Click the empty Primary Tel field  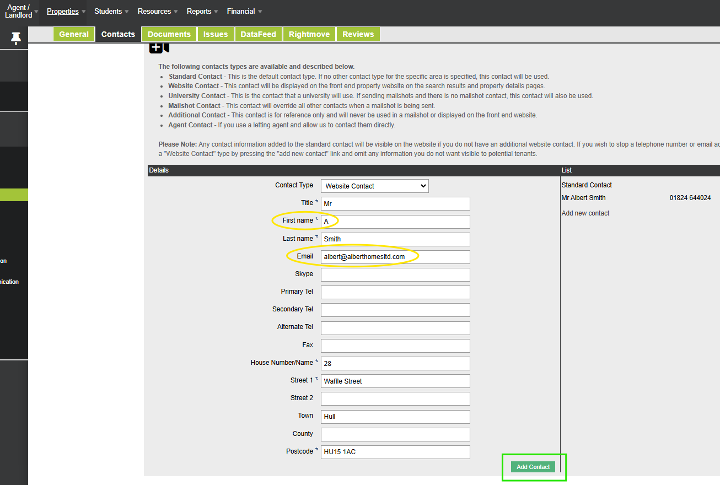click(x=395, y=292)
